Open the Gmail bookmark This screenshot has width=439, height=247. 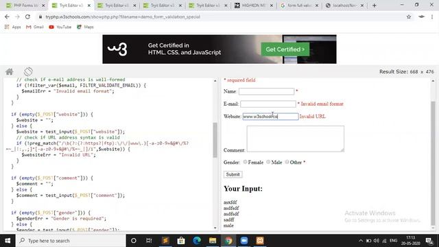(35, 27)
